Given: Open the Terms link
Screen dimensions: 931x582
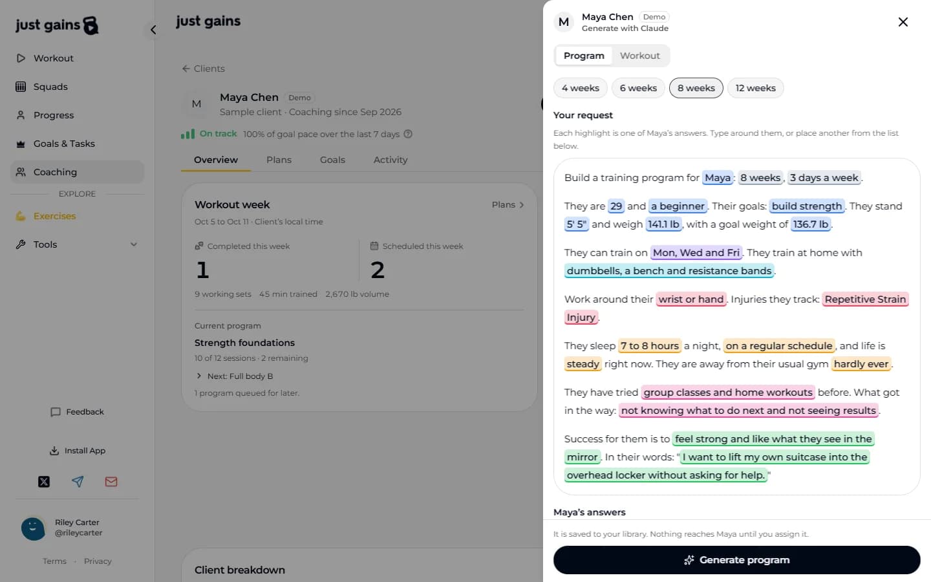Looking at the screenshot, I should click(x=54, y=561).
